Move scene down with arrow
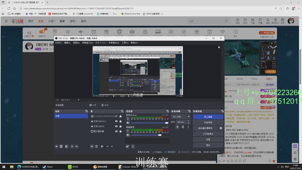 point(77,147)
